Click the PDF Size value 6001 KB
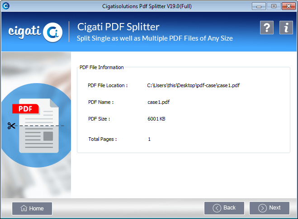298x219 pixels. click(156, 119)
